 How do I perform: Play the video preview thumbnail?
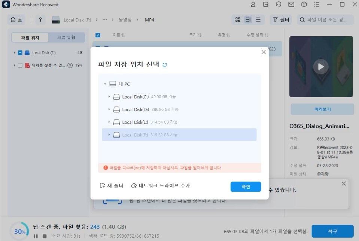click(x=321, y=67)
